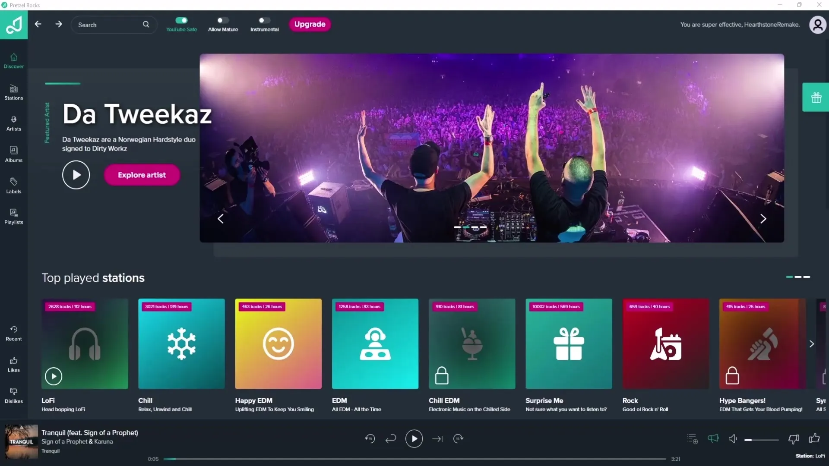829x466 pixels.
Task: Click the Upgrade button in toolbar
Action: pyautogui.click(x=310, y=24)
